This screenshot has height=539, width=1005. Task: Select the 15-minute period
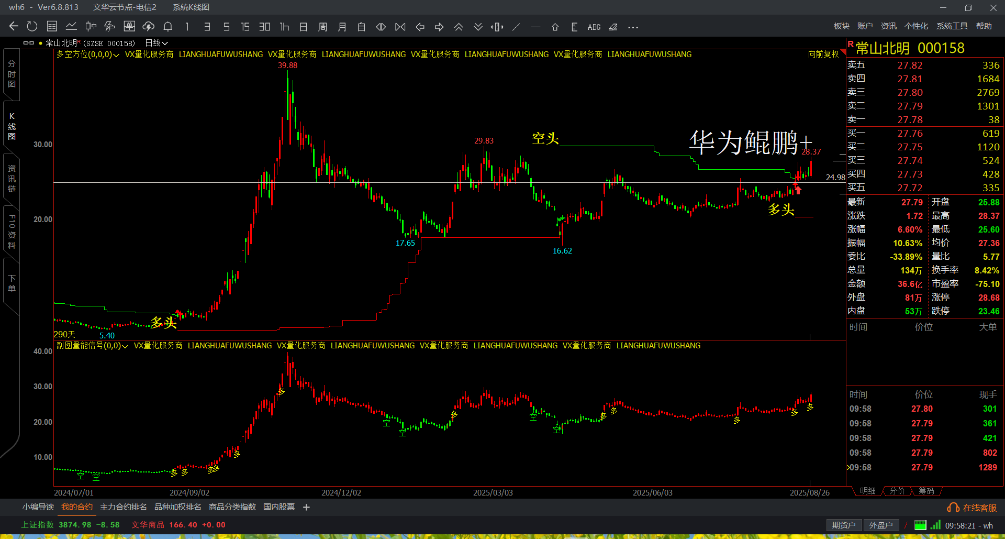click(245, 27)
